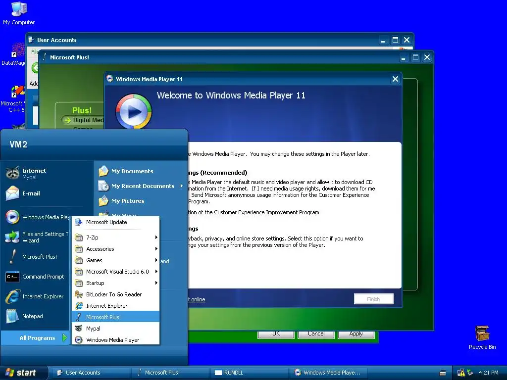Maximize the Microsoft Plus! window

tap(415, 57)
